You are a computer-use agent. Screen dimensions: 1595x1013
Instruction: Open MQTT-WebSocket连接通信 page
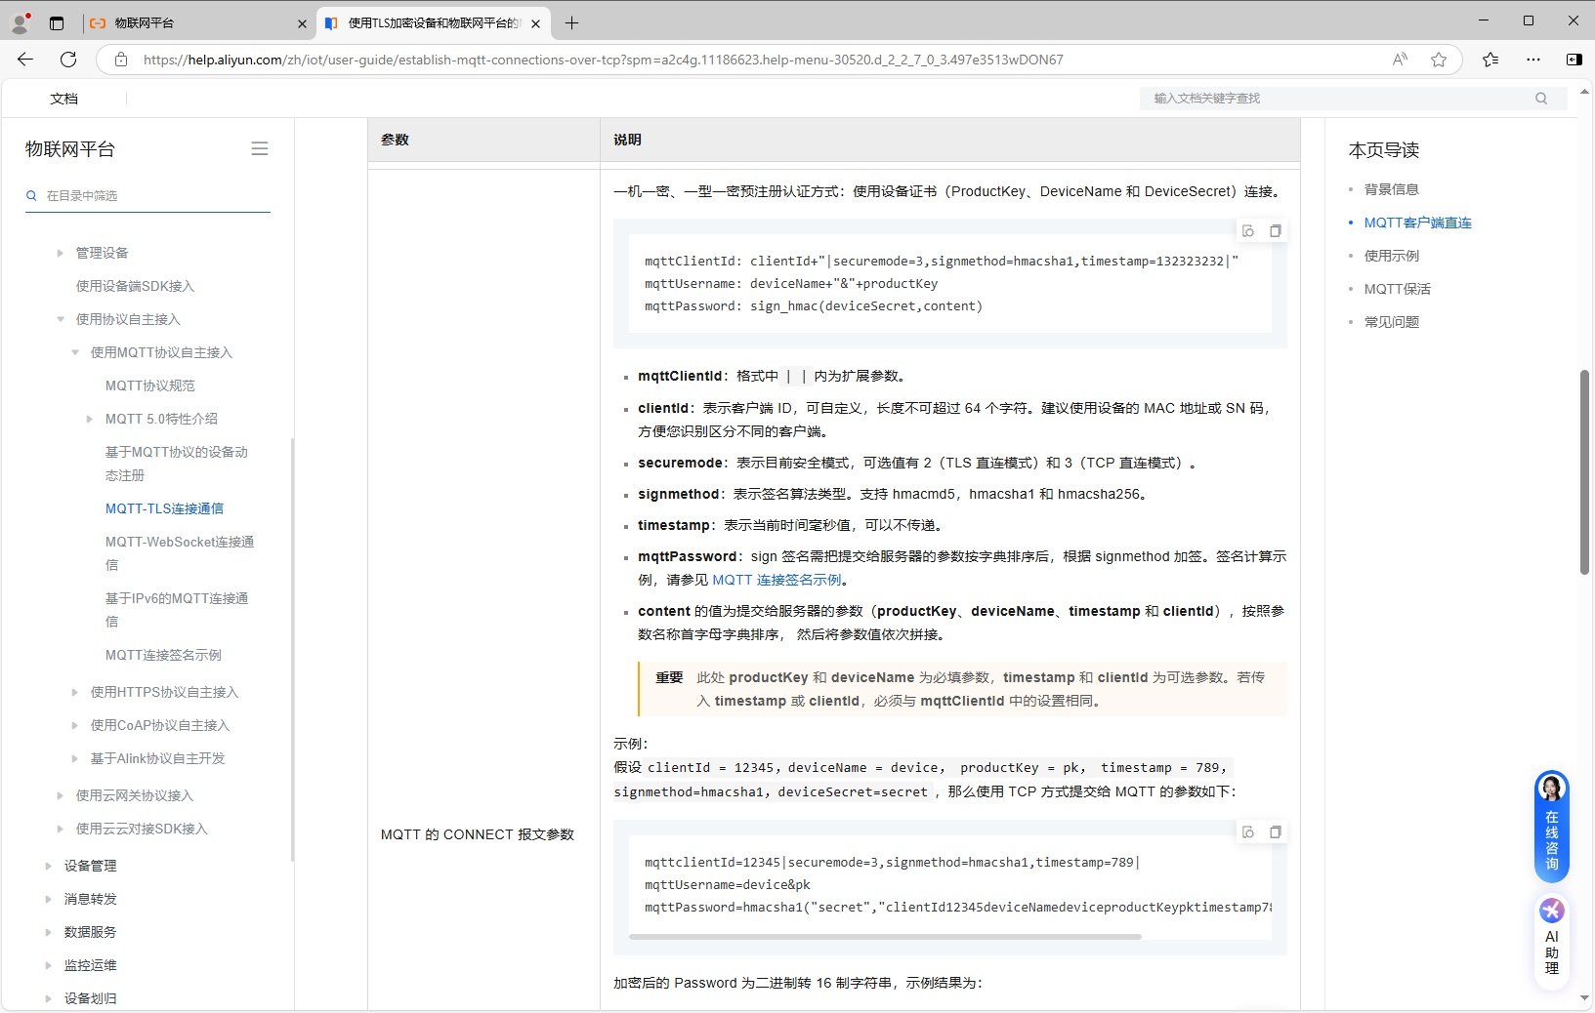[180, 553]
